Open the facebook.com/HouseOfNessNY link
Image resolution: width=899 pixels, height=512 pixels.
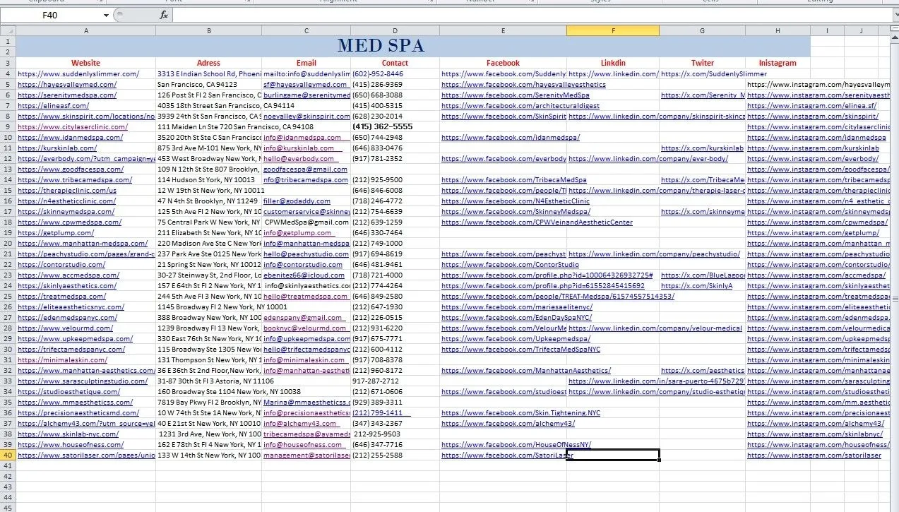point(516,444)
